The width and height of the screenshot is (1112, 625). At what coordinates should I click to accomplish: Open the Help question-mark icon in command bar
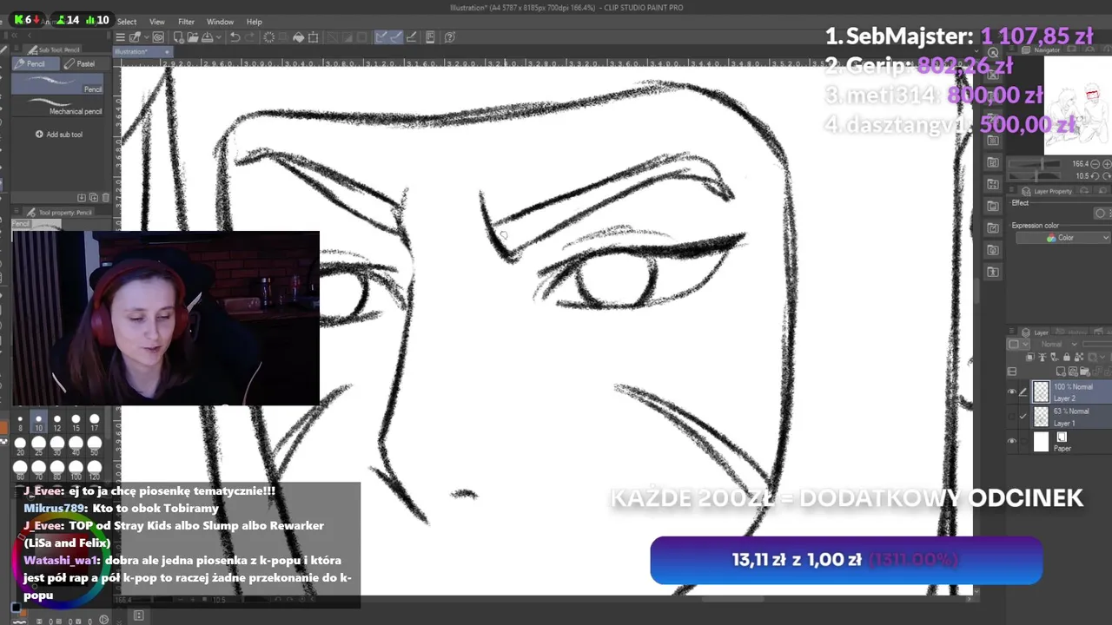pos(449,36)
